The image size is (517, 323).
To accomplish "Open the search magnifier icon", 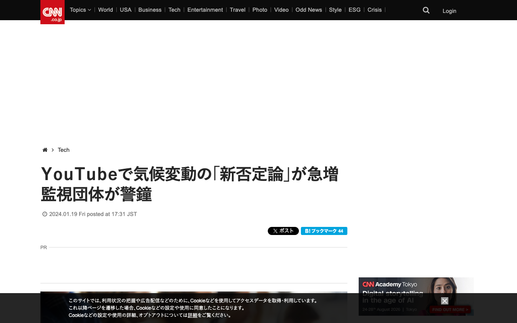I will click(426, 10).
